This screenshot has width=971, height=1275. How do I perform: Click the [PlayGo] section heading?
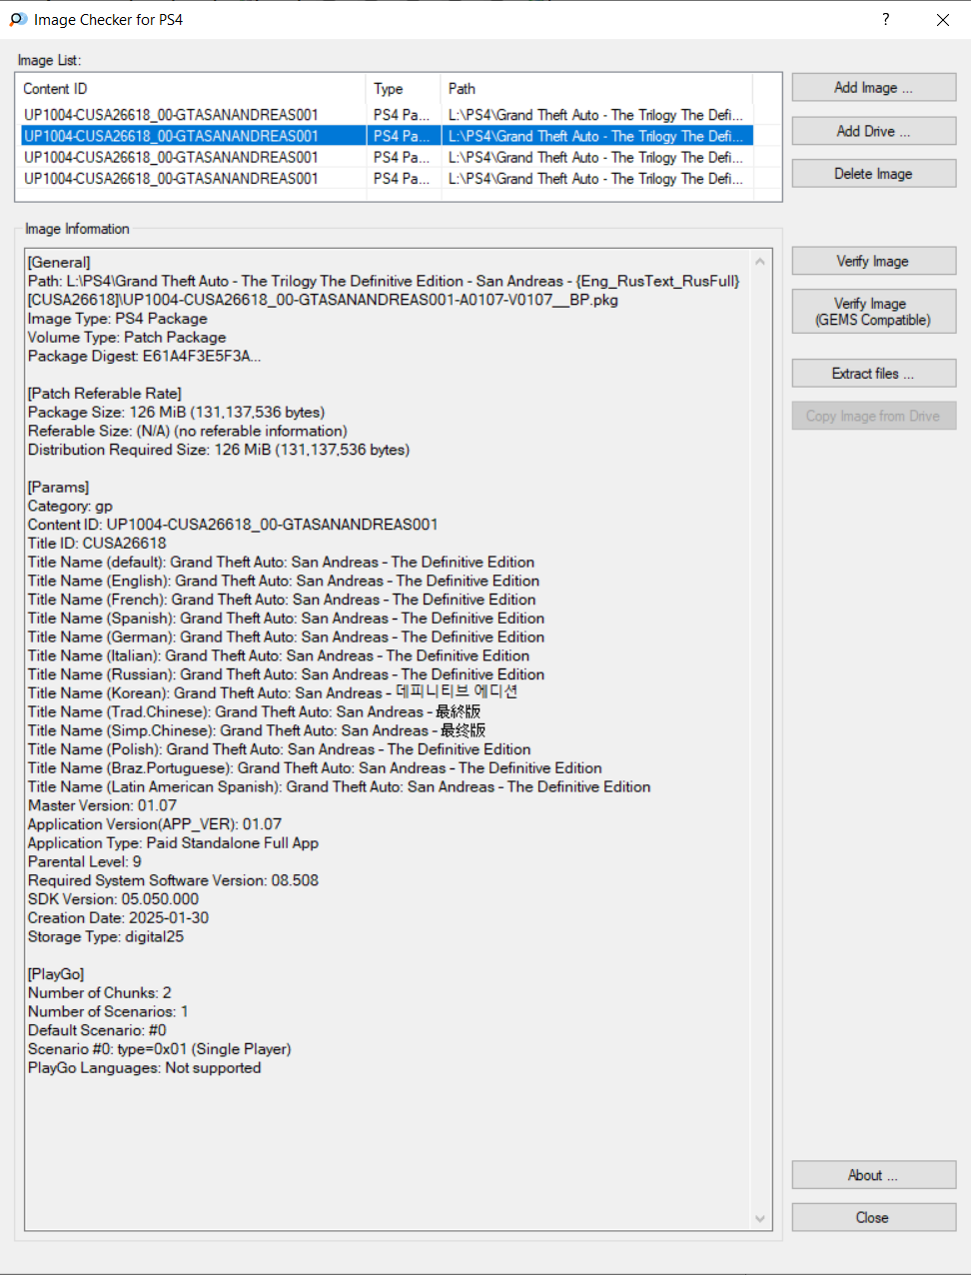click(56, 974)
